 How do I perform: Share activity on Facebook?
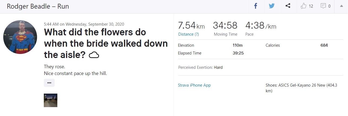click(x=256, y=6)
